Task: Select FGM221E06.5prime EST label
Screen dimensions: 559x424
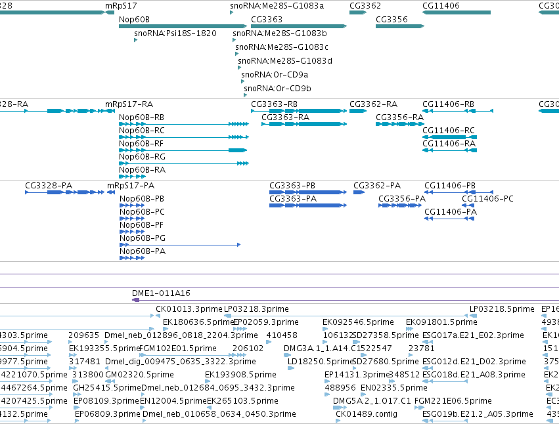Action: 453,401
